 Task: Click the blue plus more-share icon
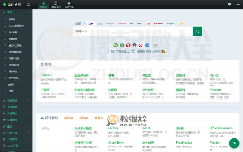pos(147,45)
